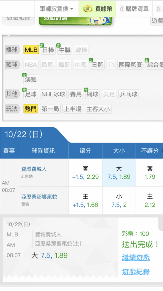Open the 遊戲紀錄 link in receipt
The height and width of the screenshot is (291, 163).
click(136, 272)
